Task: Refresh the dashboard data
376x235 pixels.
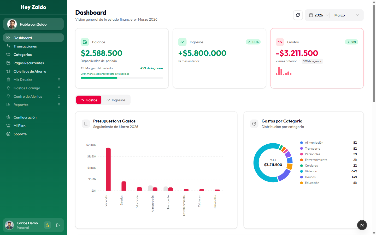Action: [298, 15]
